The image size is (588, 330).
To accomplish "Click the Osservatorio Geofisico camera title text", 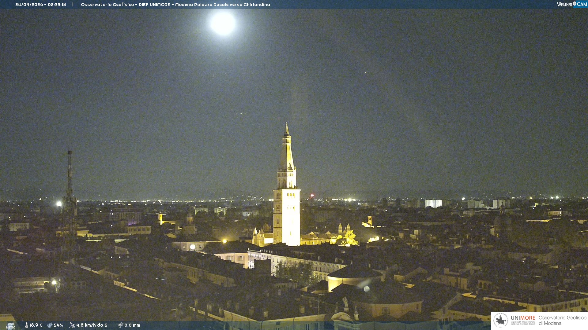I will [175, 5].
